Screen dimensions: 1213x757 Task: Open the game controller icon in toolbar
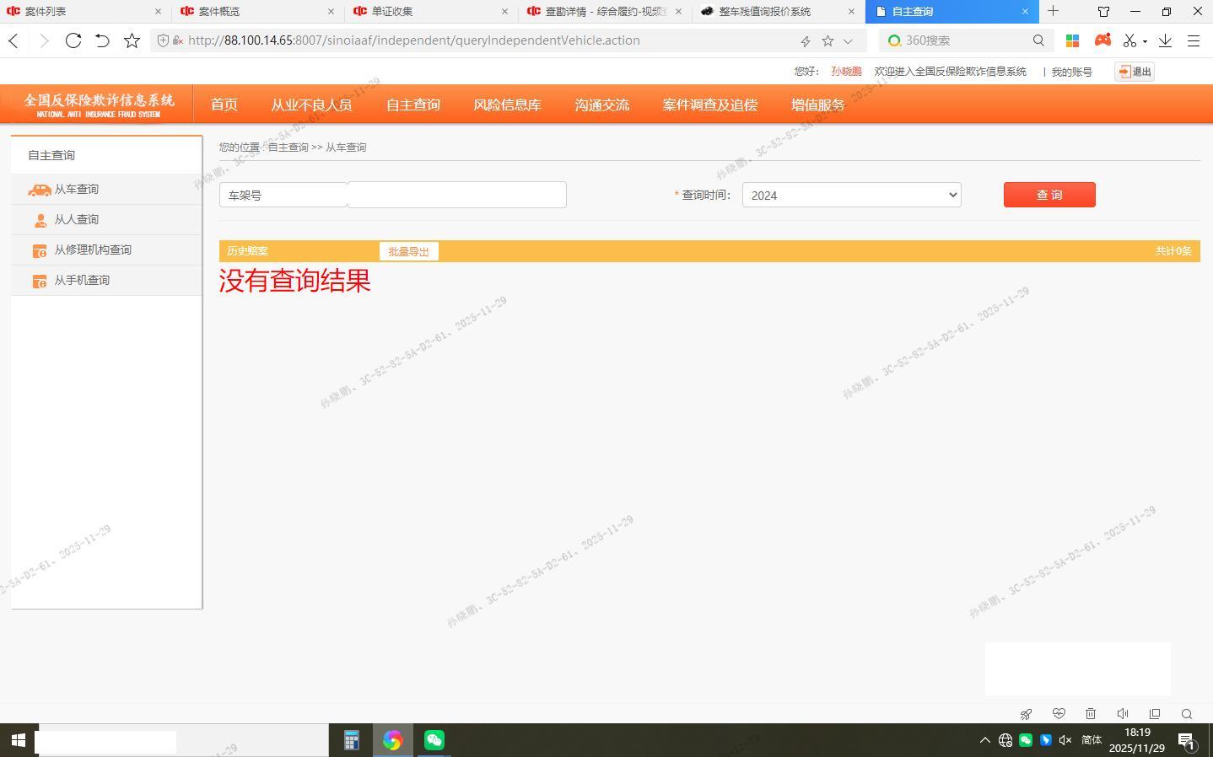[1102, 40]
